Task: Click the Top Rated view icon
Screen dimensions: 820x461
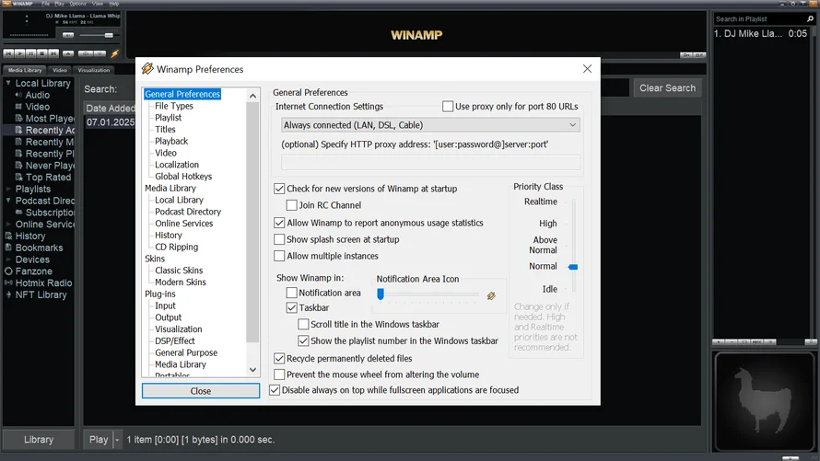Action: coord(18,177)
